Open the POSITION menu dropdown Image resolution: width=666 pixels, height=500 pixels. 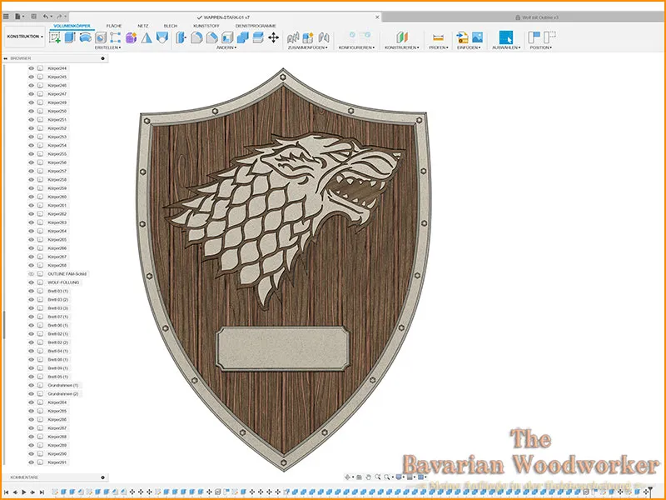tap(540, 47)
